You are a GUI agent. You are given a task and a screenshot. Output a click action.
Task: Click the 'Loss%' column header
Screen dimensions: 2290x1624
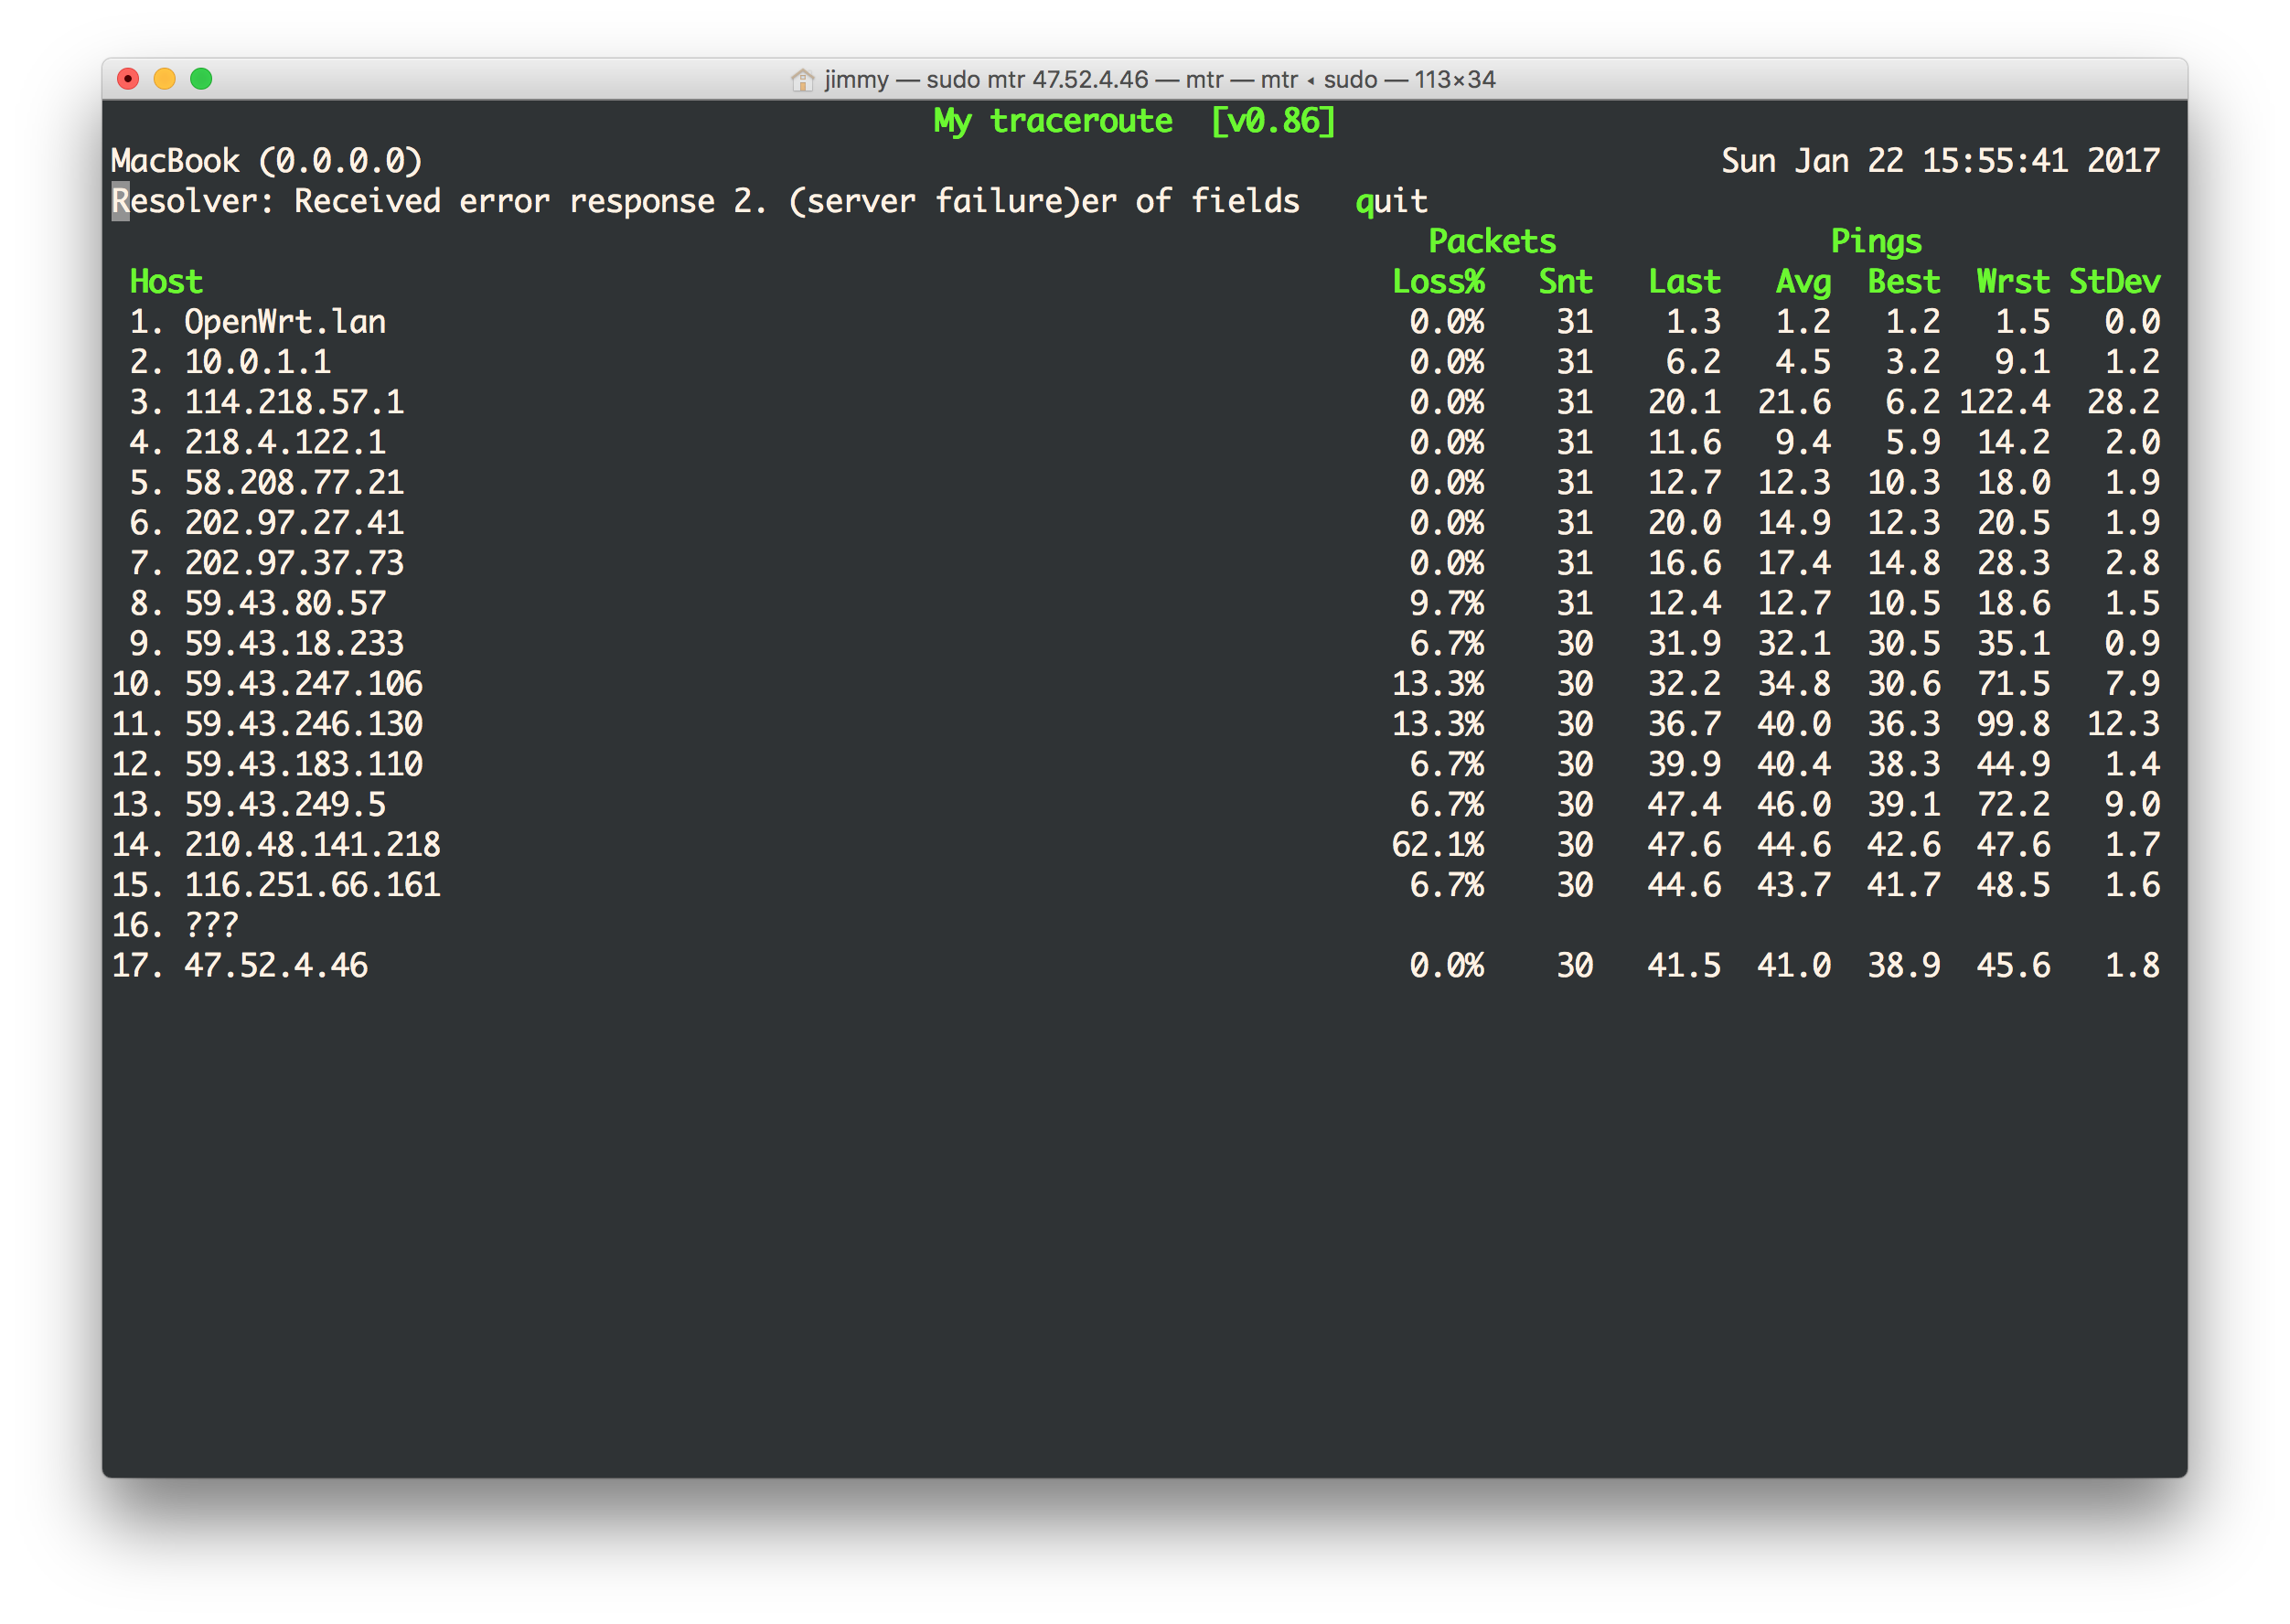(1437, 282)
